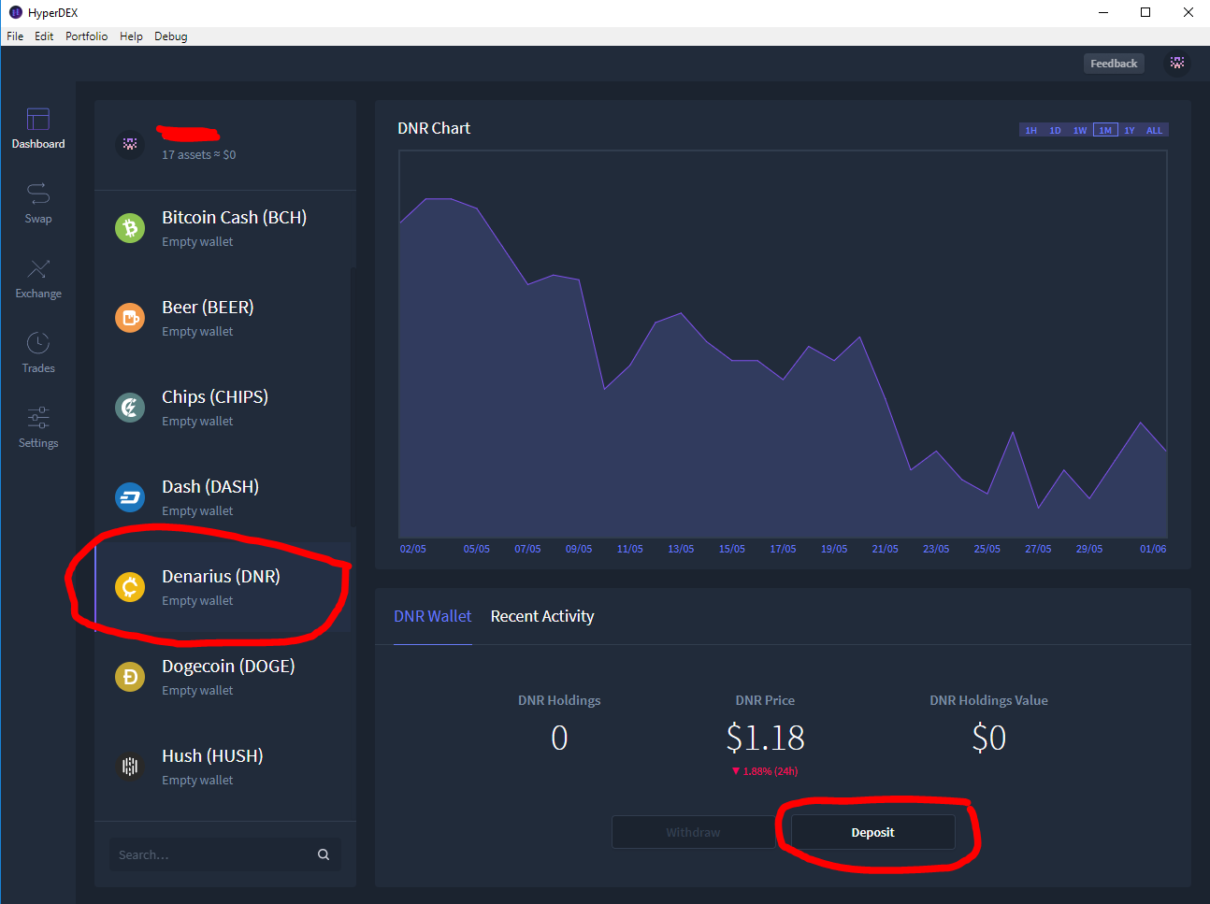
Task: Focus the asset Search field
Action: (x=225, y=854)
